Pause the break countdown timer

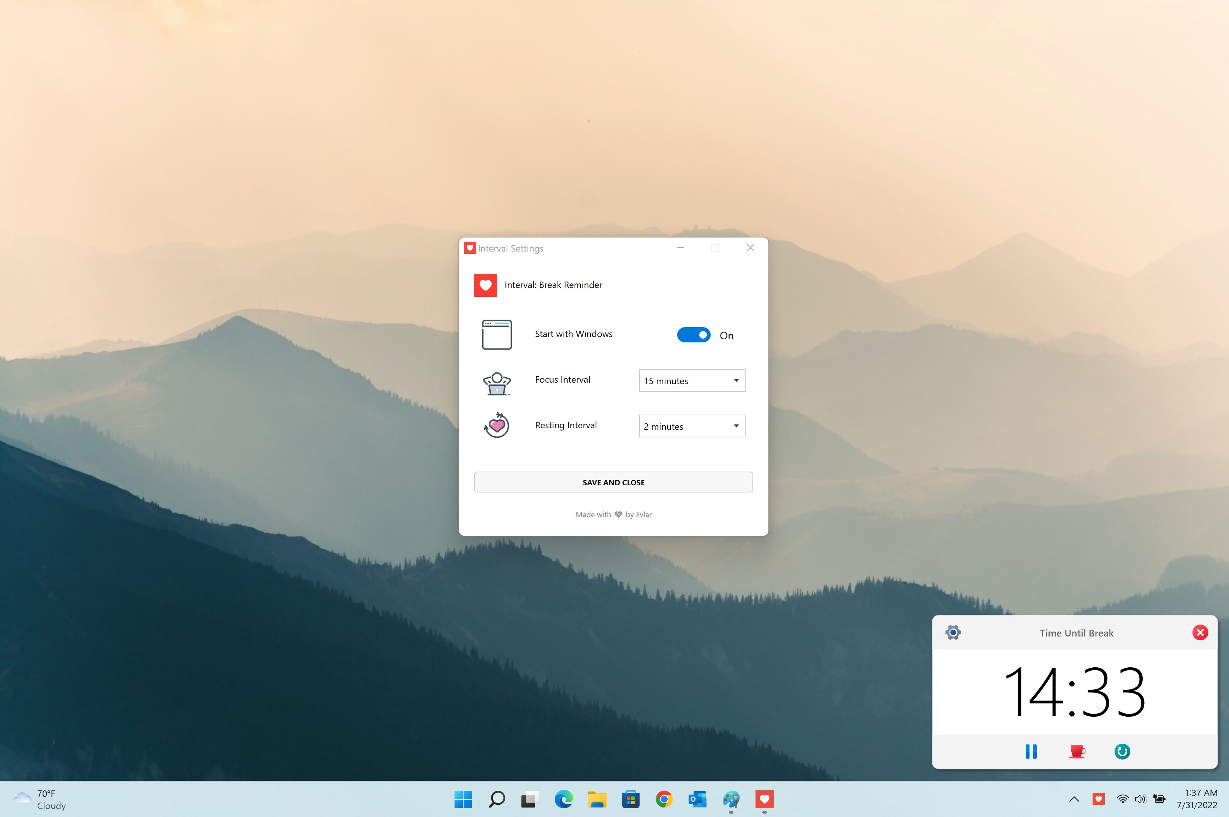[x=1031, y=751]
